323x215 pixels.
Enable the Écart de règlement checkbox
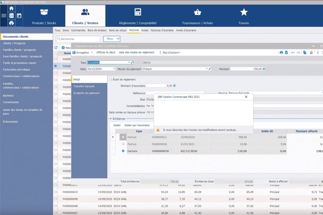pyautogui.click(x=110, y=79)
